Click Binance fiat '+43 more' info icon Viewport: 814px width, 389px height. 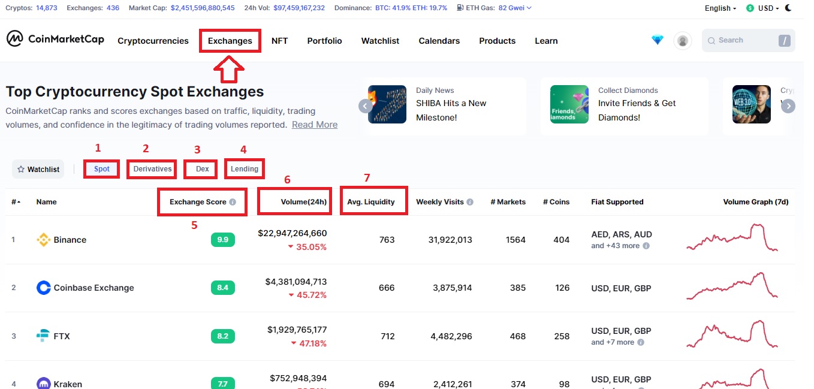[646, 246]
